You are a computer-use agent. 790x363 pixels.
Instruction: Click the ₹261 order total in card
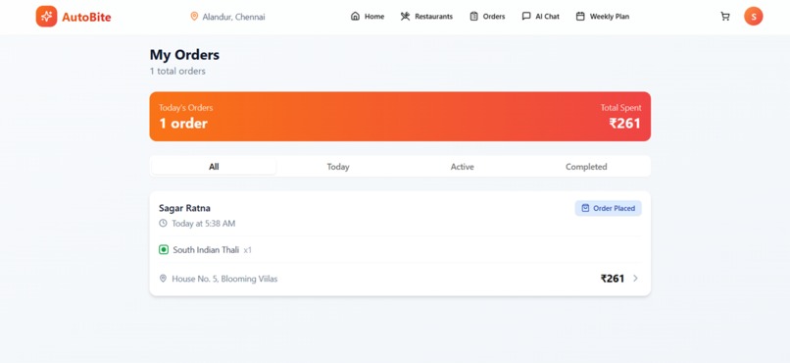(x=613, y=279)
